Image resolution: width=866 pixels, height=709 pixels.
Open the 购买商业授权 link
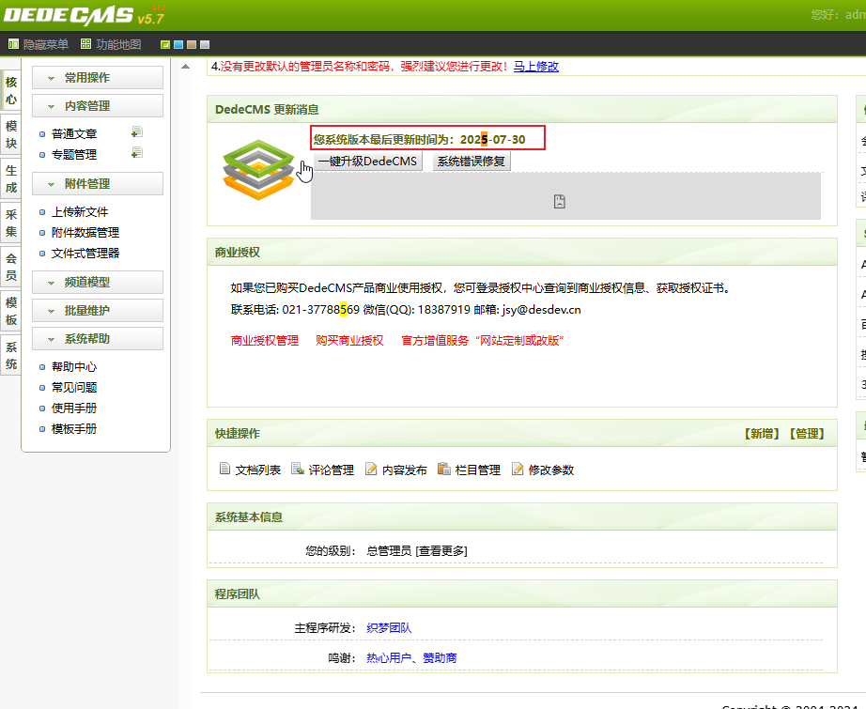click(349, 341)
